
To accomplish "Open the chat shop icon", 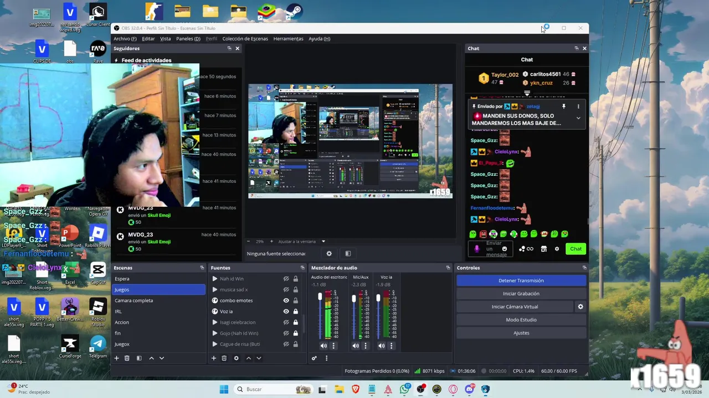I will tap(543, 249).
